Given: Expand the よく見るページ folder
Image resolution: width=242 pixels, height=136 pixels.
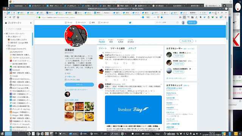Looking at the screenshot, I should coord(7,37).
